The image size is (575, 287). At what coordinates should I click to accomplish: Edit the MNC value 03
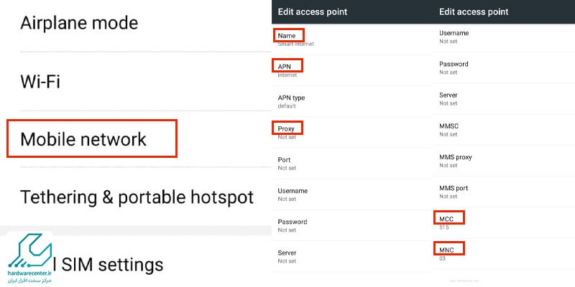click(x=503, y=254)
